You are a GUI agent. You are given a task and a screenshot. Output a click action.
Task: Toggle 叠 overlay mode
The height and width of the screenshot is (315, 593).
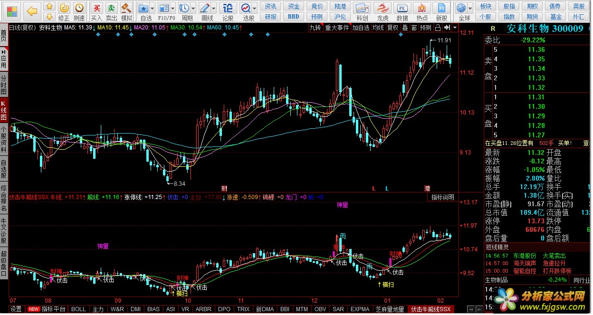click(x=405, y=28)
